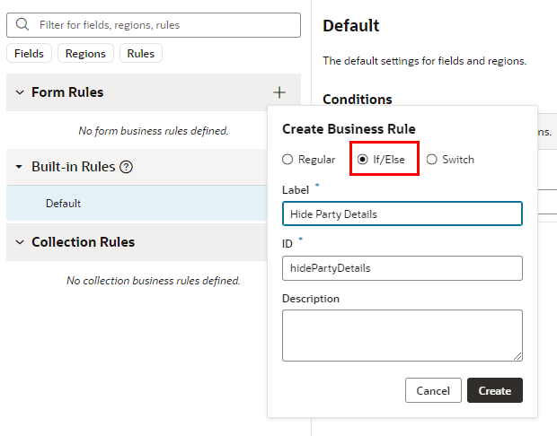Viewport: 557px width, 436px height.
Task: Add a form rule with the plus icon
Action: click(x=279, y=92)
